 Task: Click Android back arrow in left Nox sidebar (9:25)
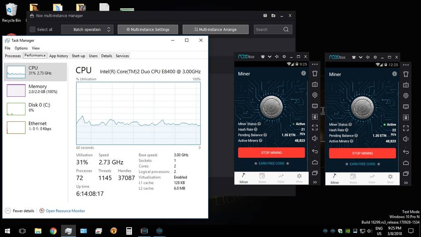pyautogui.click(x=315, y=151)
